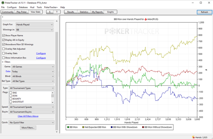213x139 pixels.
Task: Open the Database menu
Action: coord(23,7)
